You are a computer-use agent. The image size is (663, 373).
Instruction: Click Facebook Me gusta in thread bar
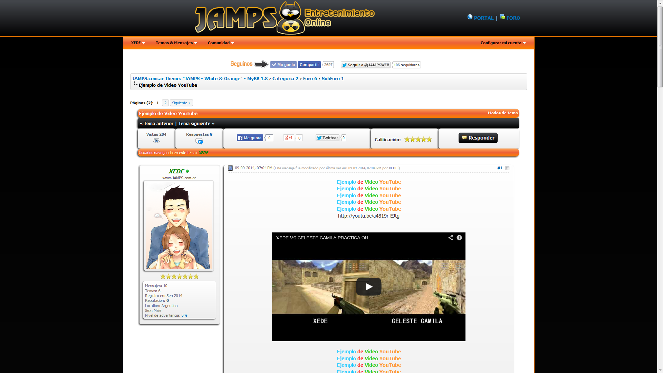(250, 138)
